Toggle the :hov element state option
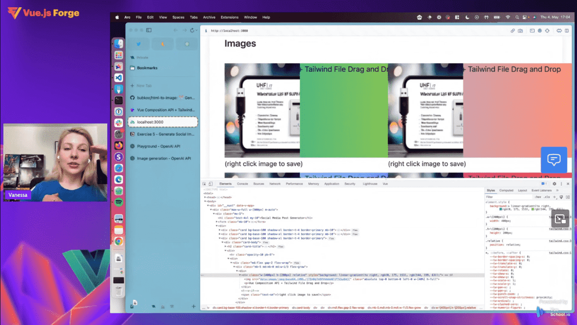This screenshot has height=325, width=577. [x=538, y=197]
